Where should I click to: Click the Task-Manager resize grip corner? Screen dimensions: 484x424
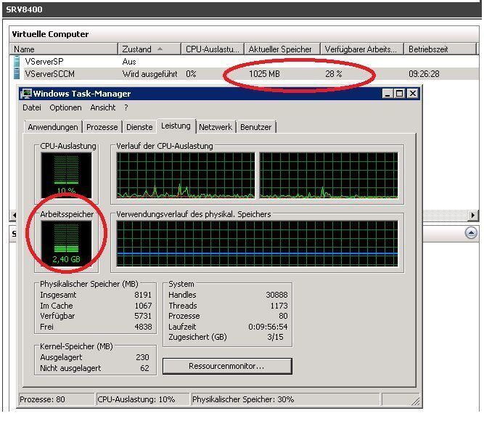(415, 401)
